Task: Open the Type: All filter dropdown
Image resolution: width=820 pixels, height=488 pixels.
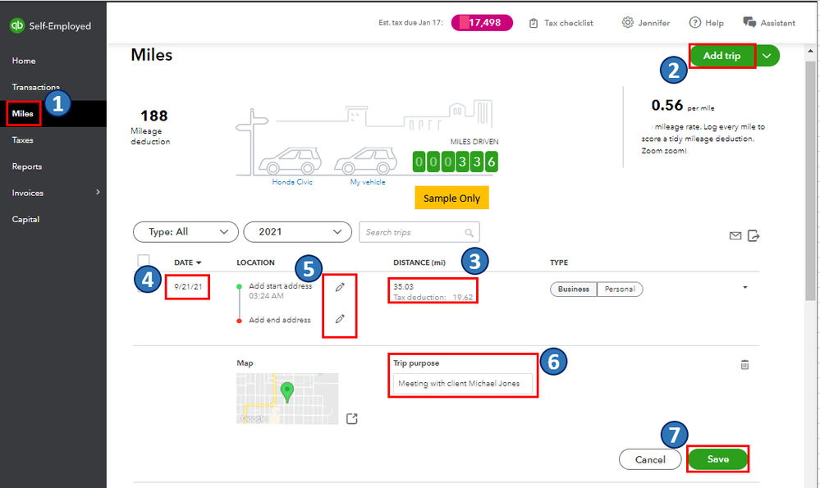Action: (186, 232)
